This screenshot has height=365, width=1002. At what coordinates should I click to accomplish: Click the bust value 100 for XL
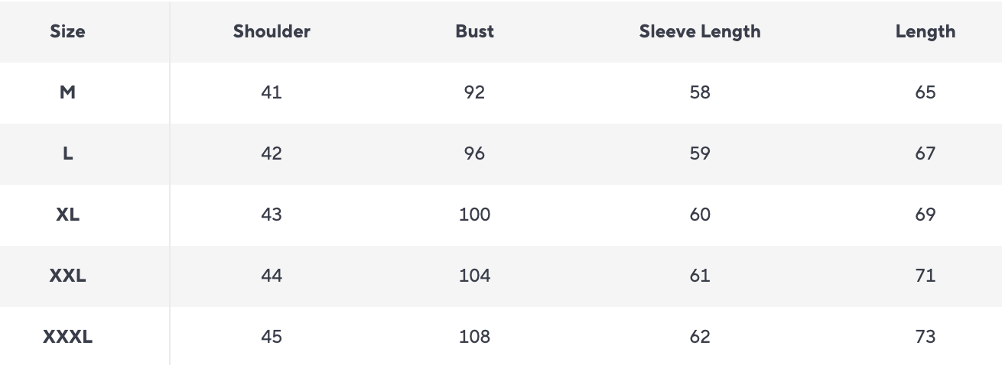474,215
